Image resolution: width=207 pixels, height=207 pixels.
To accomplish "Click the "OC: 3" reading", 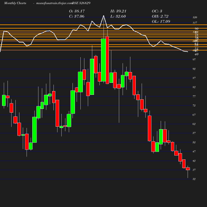I will [x=157, y=11].
